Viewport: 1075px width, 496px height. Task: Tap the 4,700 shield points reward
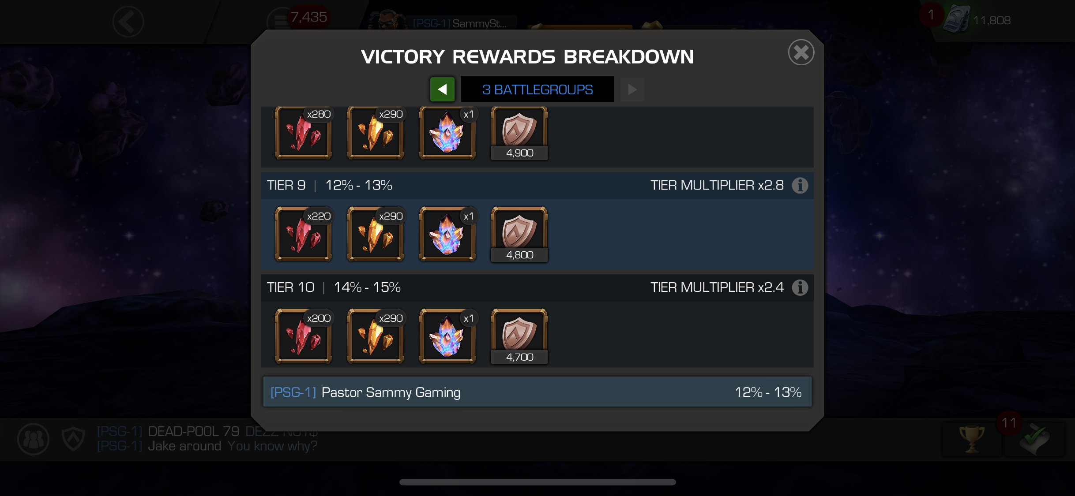[519, 336]
